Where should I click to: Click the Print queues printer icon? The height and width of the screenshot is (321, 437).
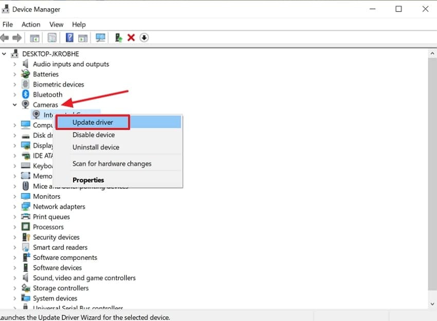point(26,217)
